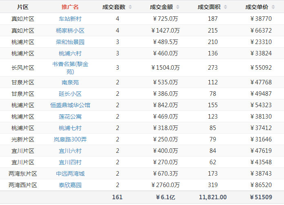Open the 宜川六村 link
The width and height of the screenshot is (284, 205).
(x=70, y=151)
